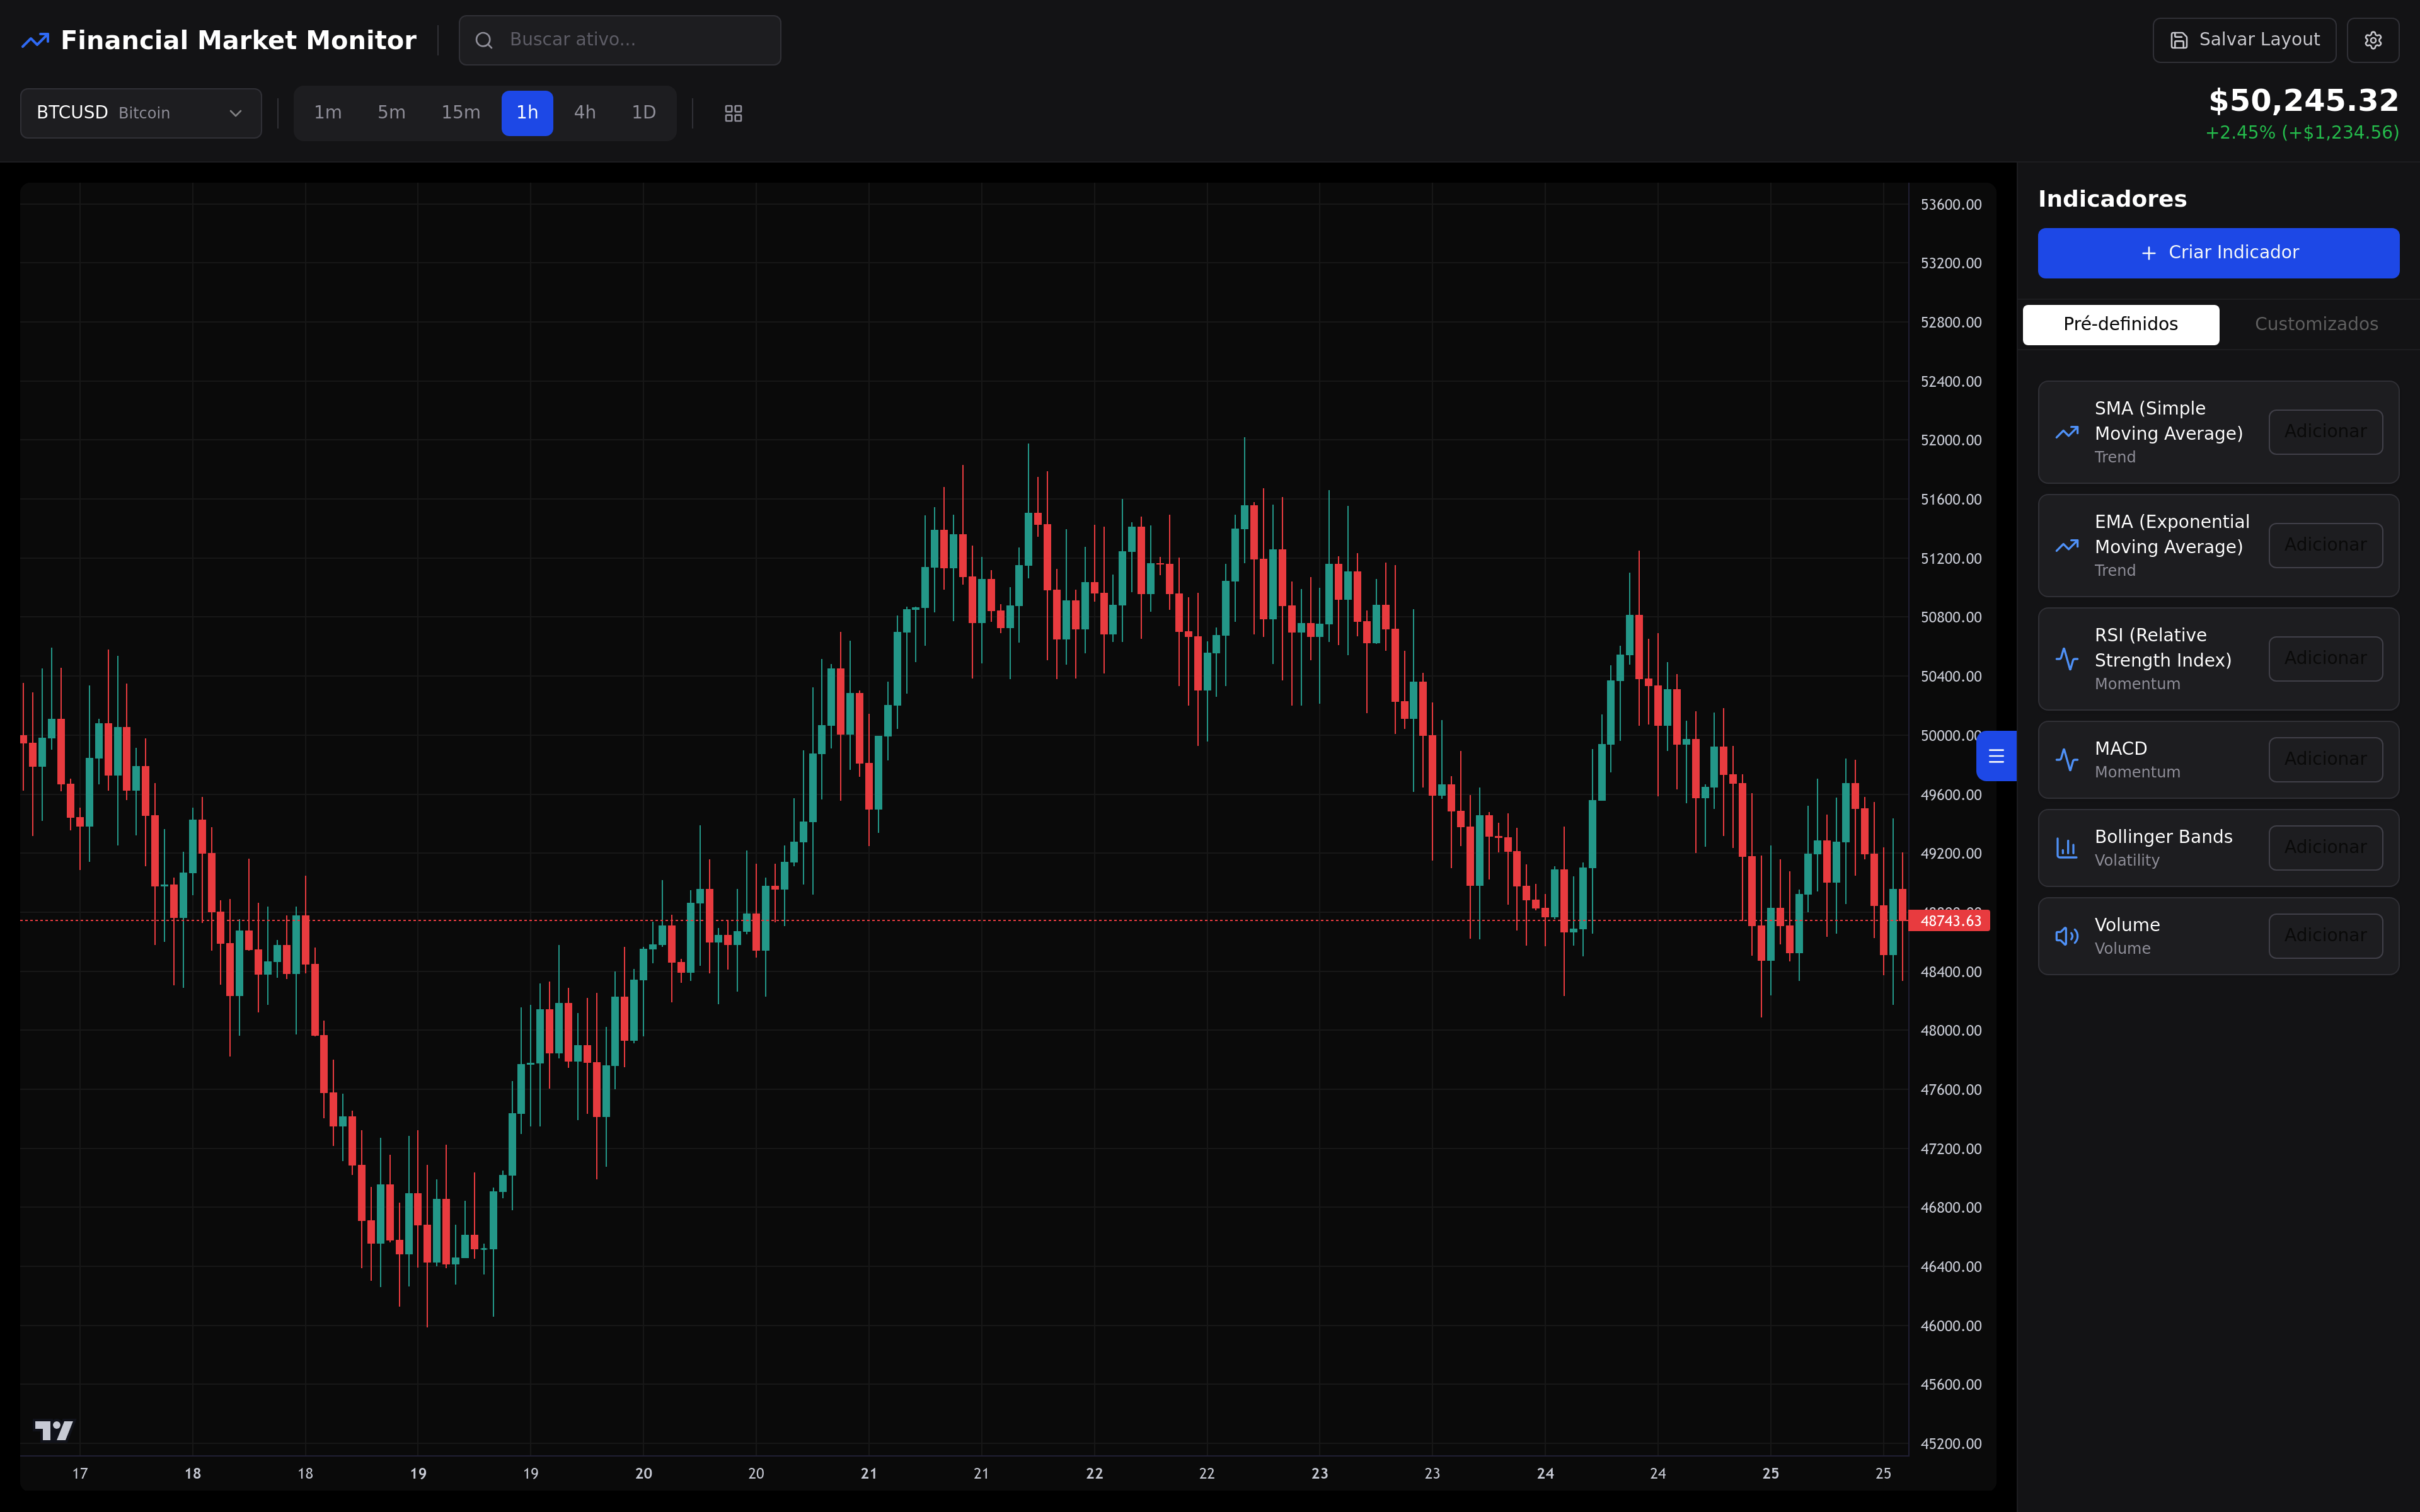Click the SMA trend line icon
2420x1512 pixels.
2066,432
